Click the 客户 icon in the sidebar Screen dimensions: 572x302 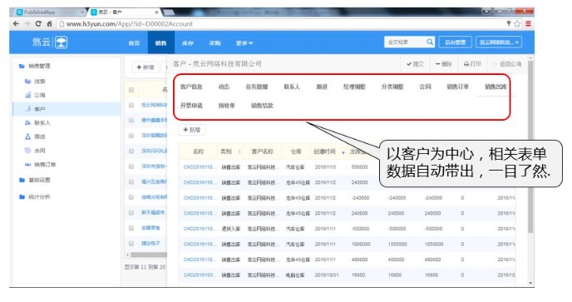click(x=27, y=109)
